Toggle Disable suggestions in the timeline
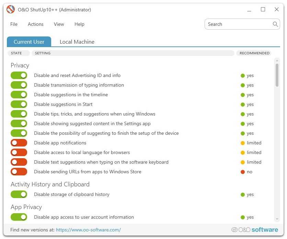The image size is (287, 239). [x=19, y=95]
